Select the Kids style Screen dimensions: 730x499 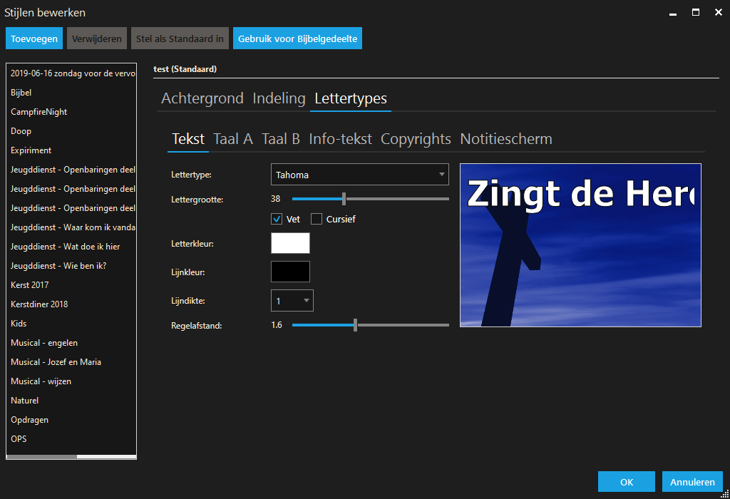click(71, 324)
